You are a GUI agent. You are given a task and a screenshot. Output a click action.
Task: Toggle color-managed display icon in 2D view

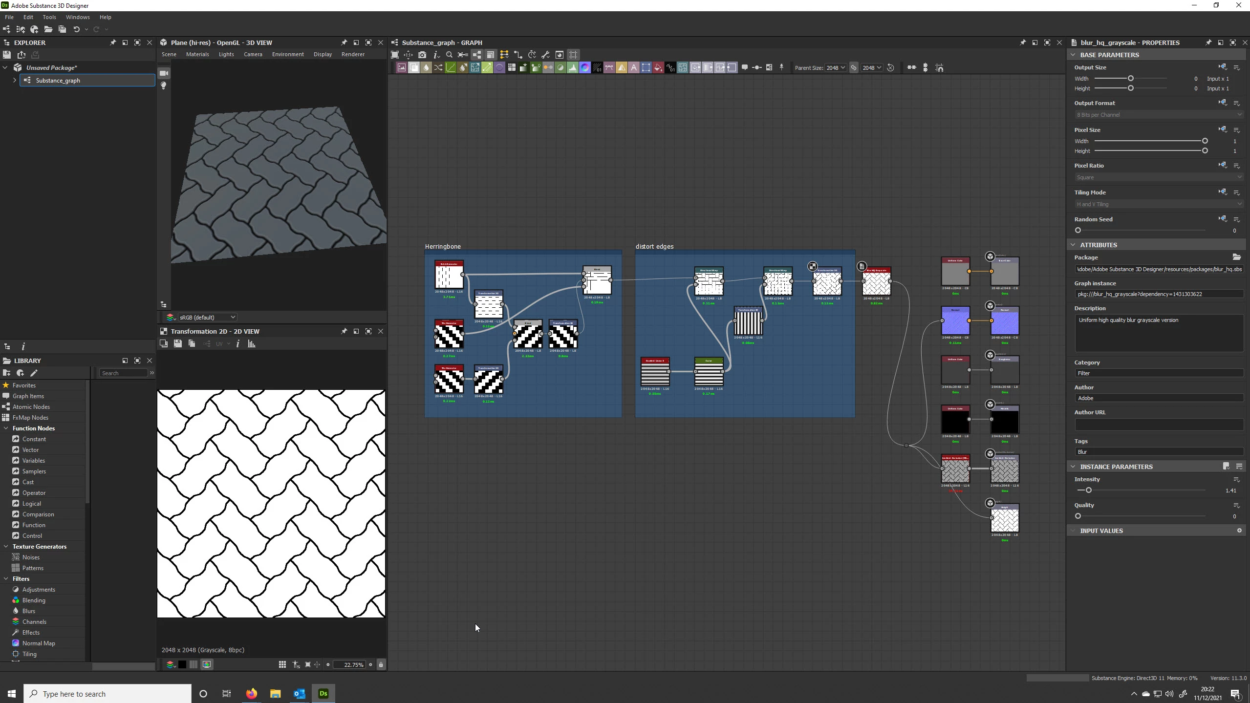pyautogui.click(x=207, y=664)
